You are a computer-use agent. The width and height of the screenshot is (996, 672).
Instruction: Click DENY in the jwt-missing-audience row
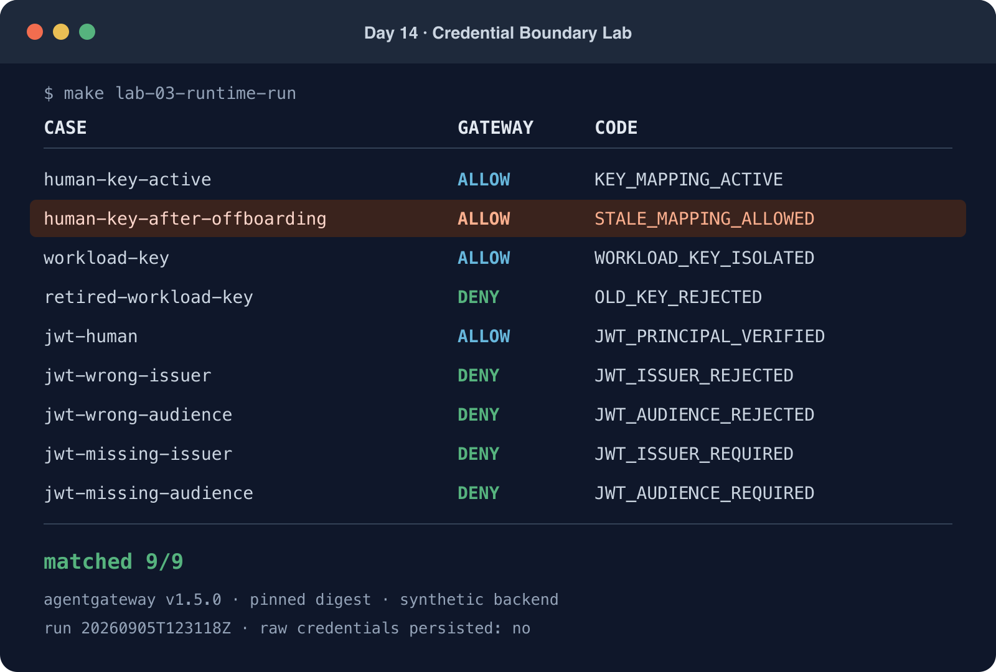(x=478, y=493)
